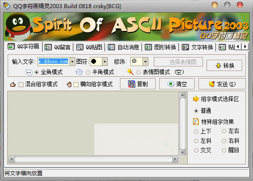Enable 混合组字模式 checkbox
Screen dimensions: 253x181
tap(21, 84)
